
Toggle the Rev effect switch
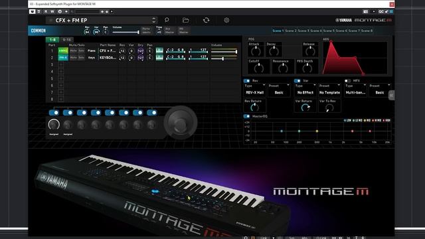click(x=246, y=81)
